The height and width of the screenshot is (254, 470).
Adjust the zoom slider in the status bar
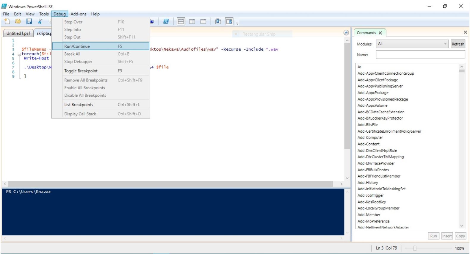pyautogui.click(x=415, y=248)
